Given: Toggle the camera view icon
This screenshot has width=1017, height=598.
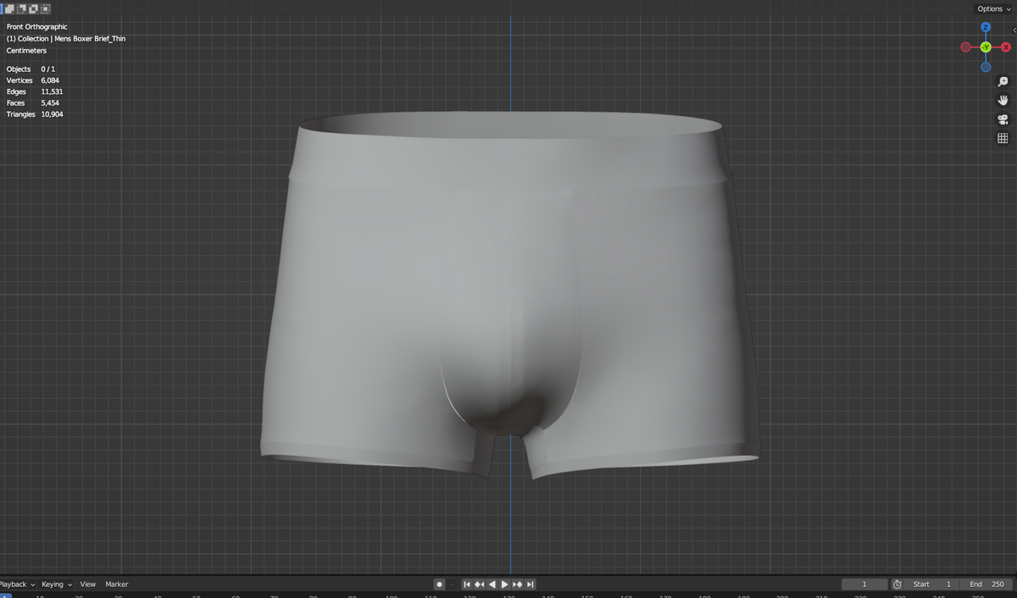Looking at the screenshot, I should coord(1003,119).
